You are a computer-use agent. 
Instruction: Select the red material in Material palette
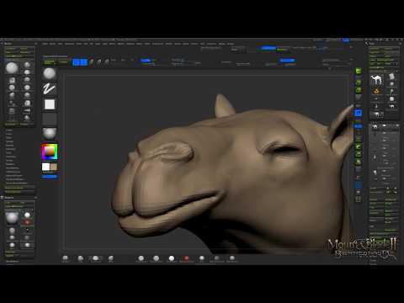(27, 222)
